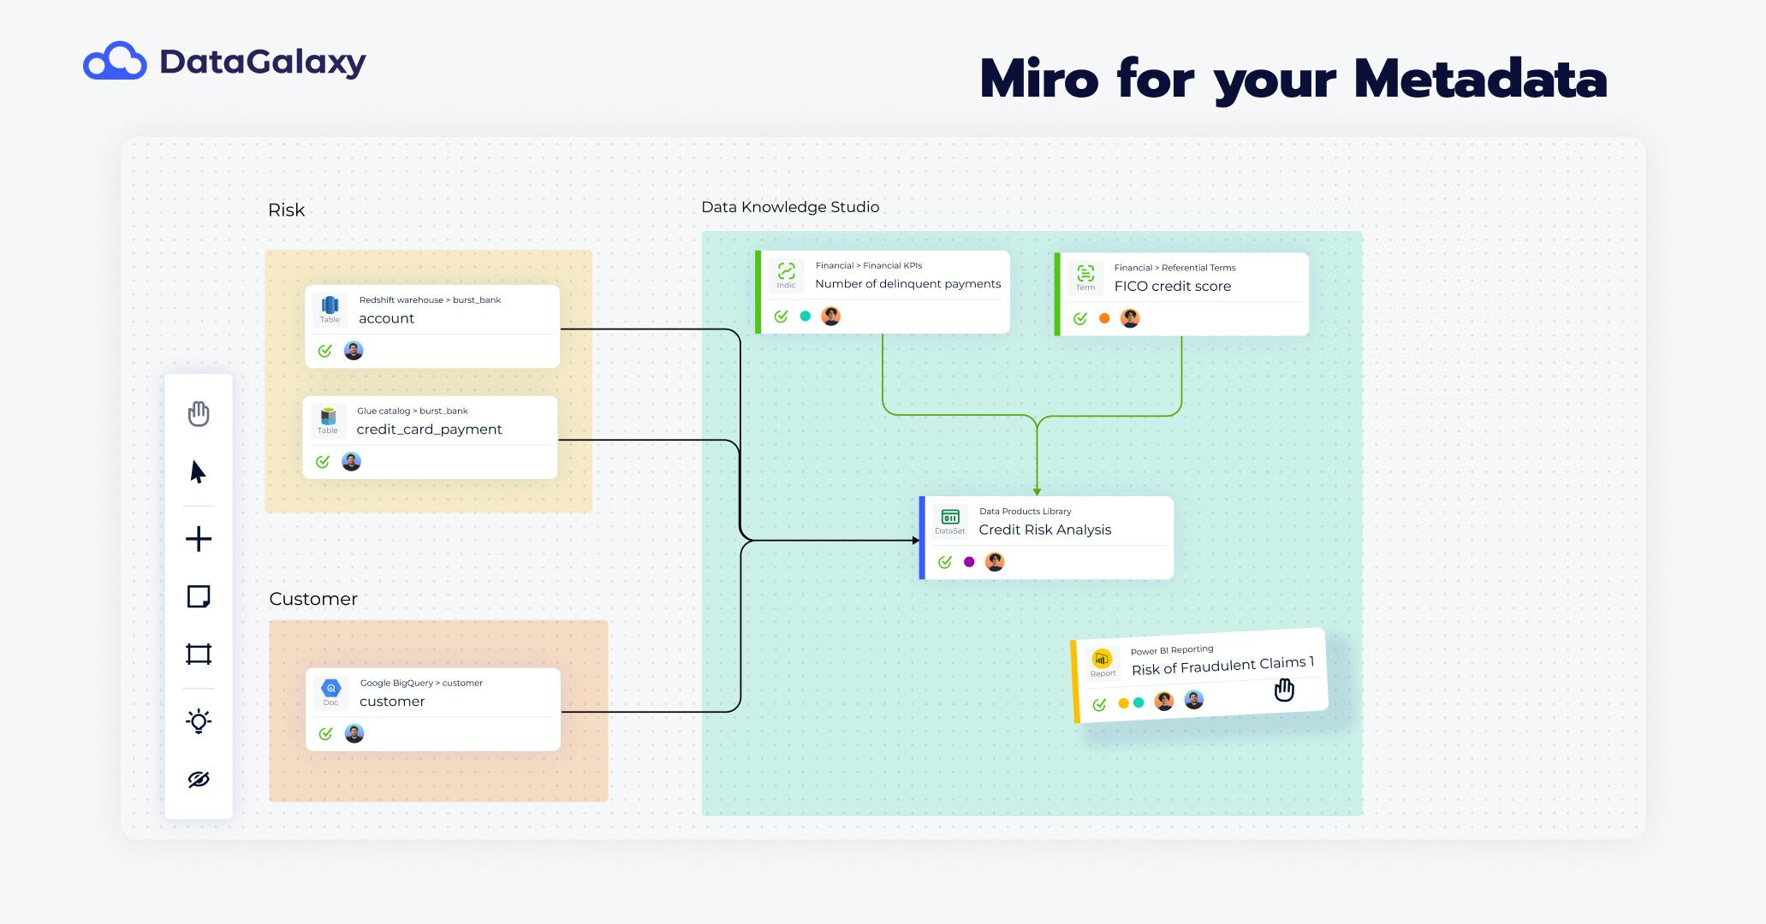Click the owner avatar on FICO credit score

tap(1130, 319)
